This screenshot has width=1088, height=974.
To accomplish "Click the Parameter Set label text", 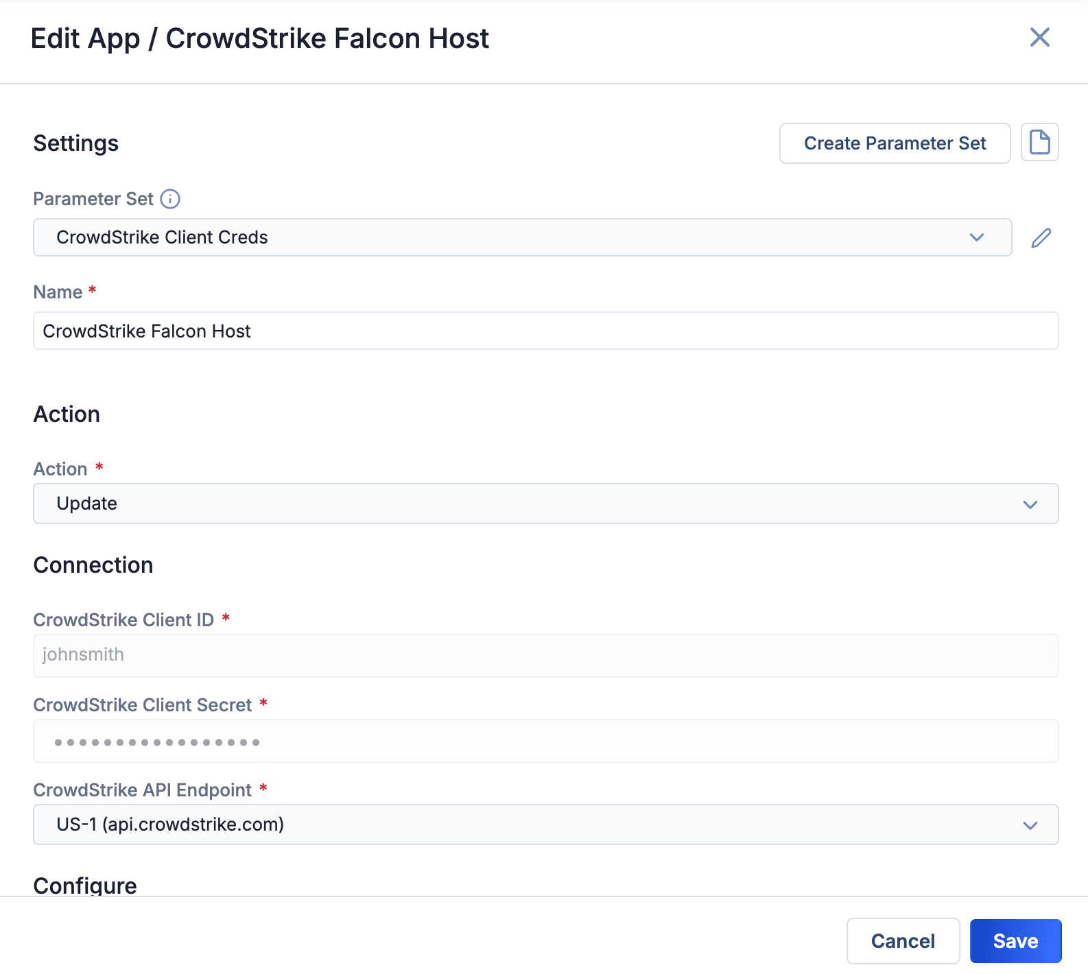I will pyautogui.click(x=93, y=199).
